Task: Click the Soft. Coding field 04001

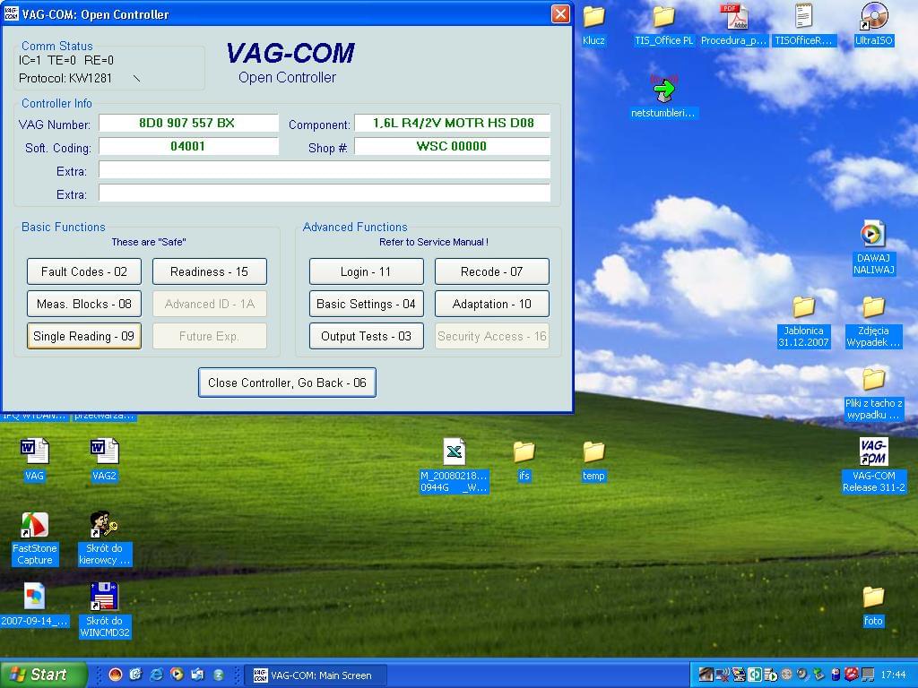Action: pos(188,146)
